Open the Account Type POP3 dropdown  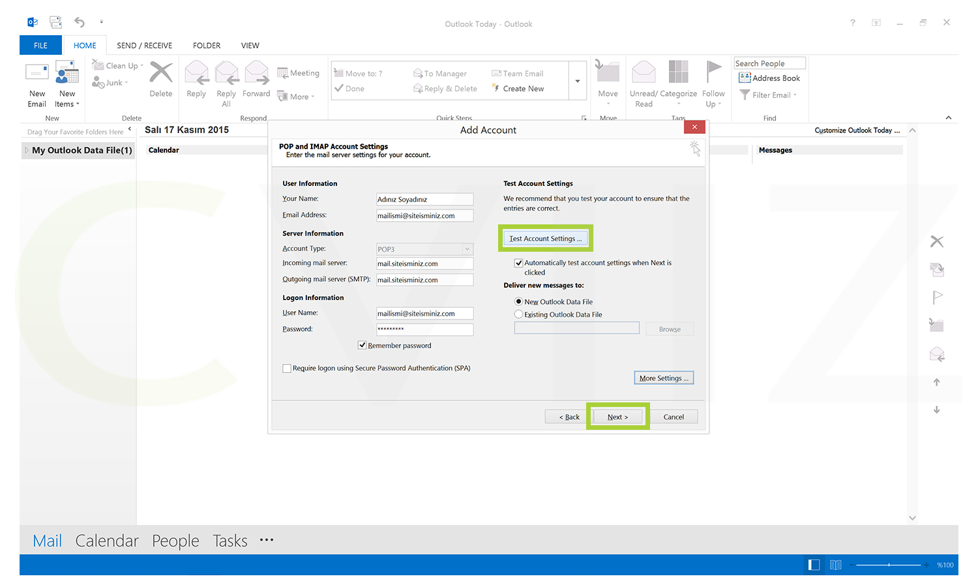pyautogui.click(x=467, y=249)
